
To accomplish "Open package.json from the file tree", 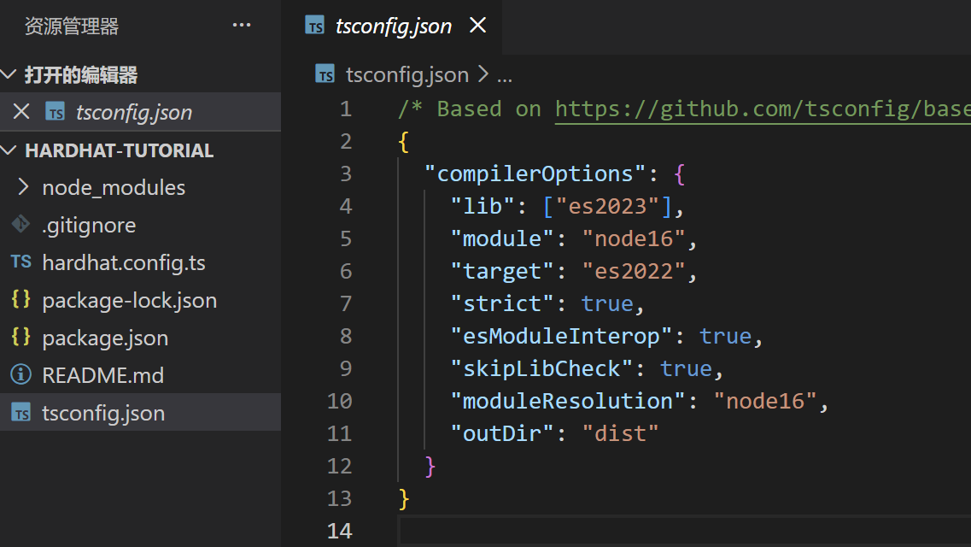I will coord(105,338).
